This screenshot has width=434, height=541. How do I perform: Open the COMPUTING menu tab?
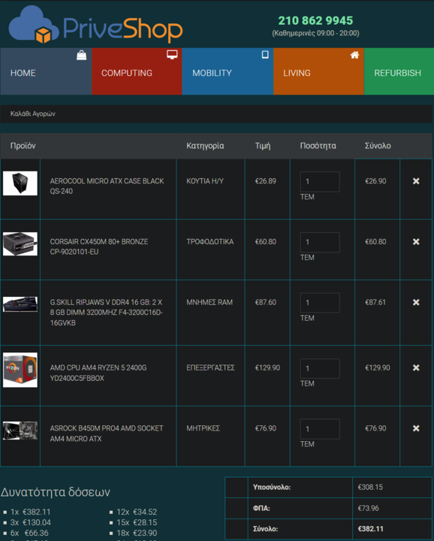point(137,71)
